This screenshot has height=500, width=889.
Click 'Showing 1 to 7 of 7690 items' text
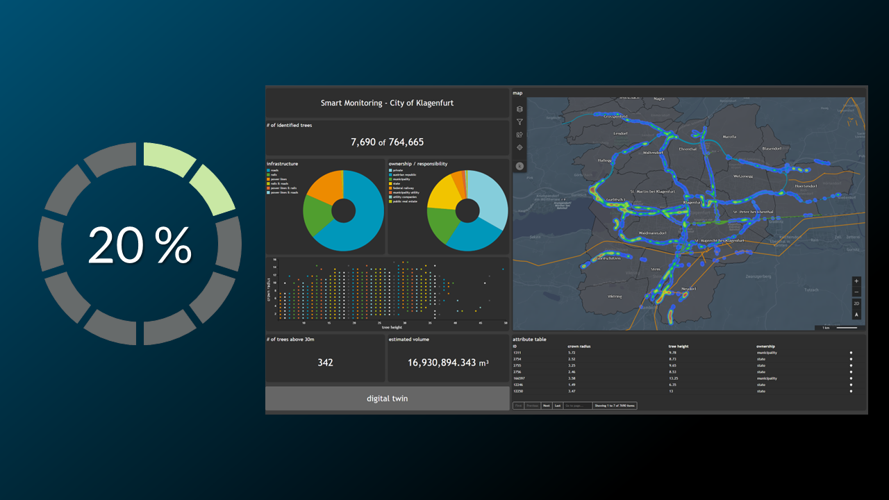pyautogui.click(x=615, y=406)
